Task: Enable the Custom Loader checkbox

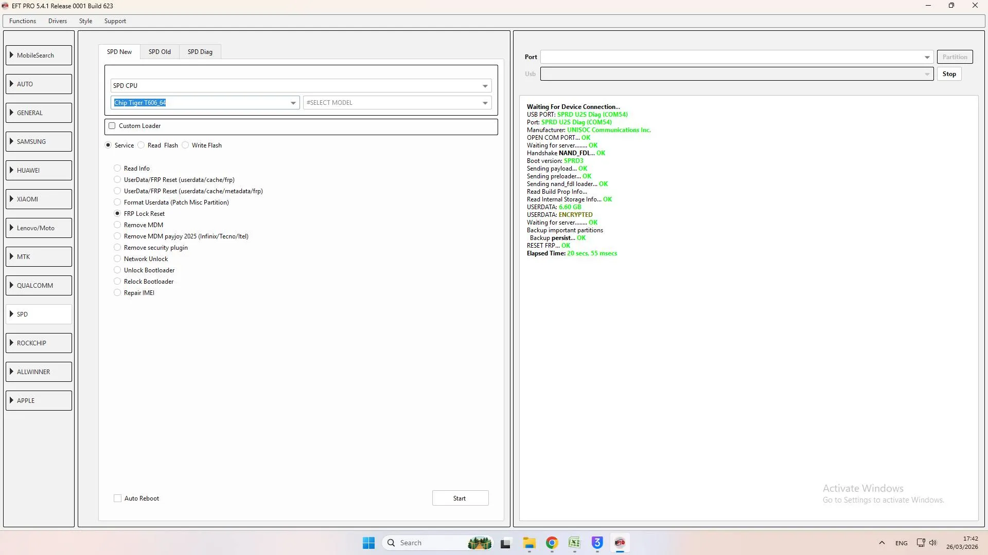Action: coord(112,126)
